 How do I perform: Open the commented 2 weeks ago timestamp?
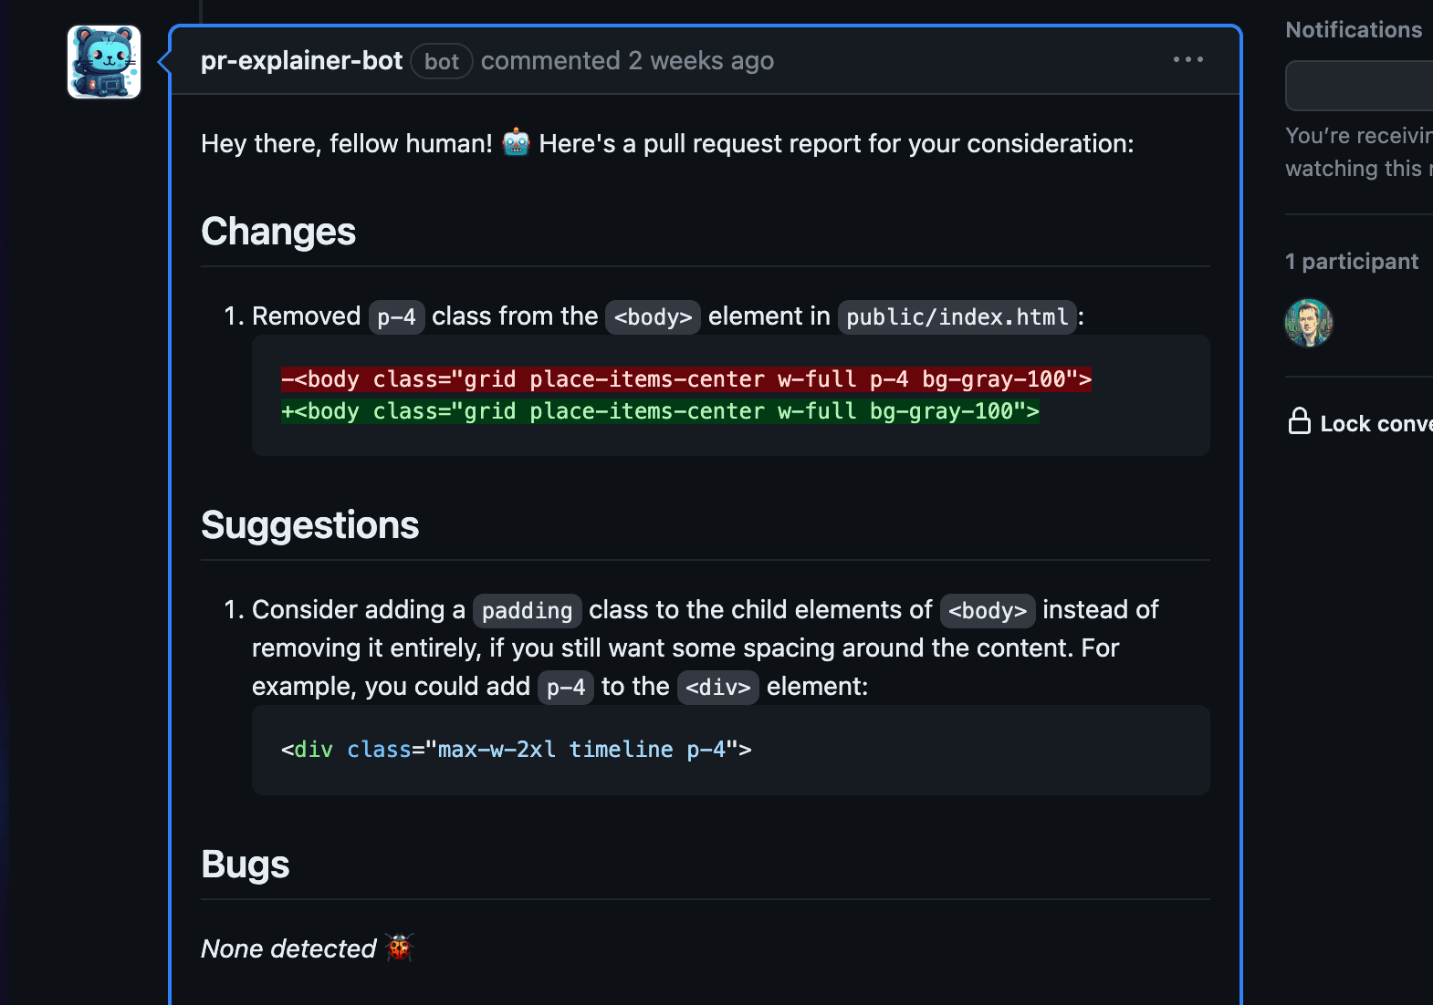pos(627,60)
